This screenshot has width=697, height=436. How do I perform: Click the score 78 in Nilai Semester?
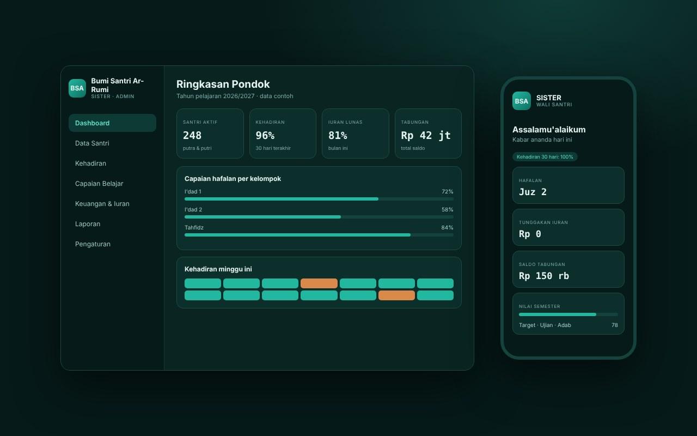[615, 325]
